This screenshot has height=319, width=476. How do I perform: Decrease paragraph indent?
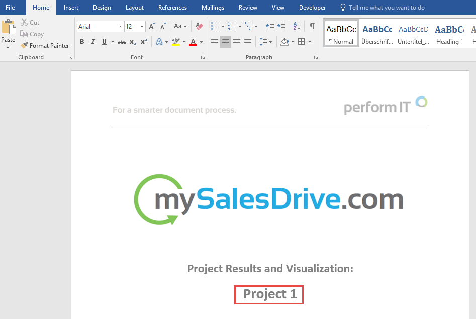(x=269, y=26)
